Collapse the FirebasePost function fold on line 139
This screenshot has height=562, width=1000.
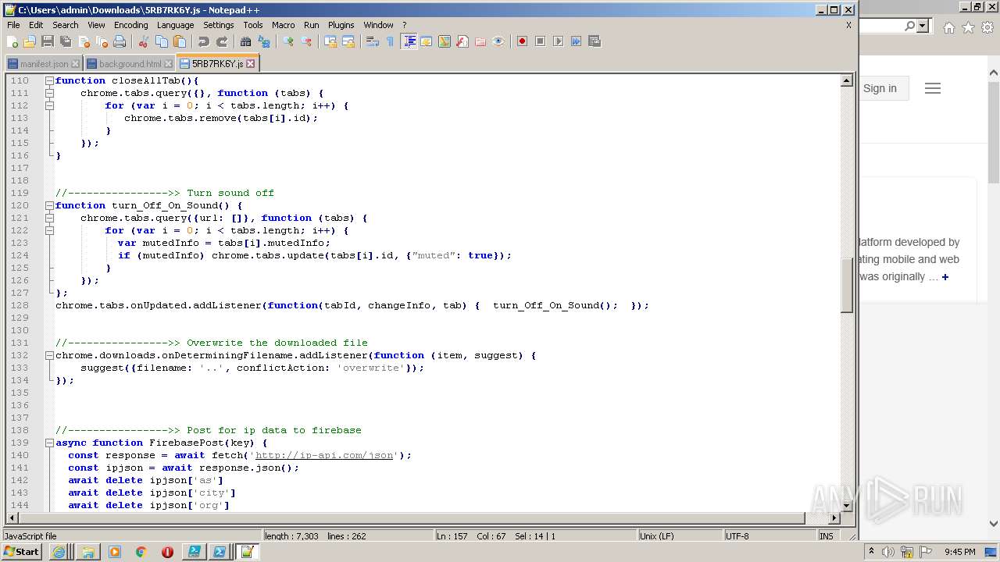(49, 443)
